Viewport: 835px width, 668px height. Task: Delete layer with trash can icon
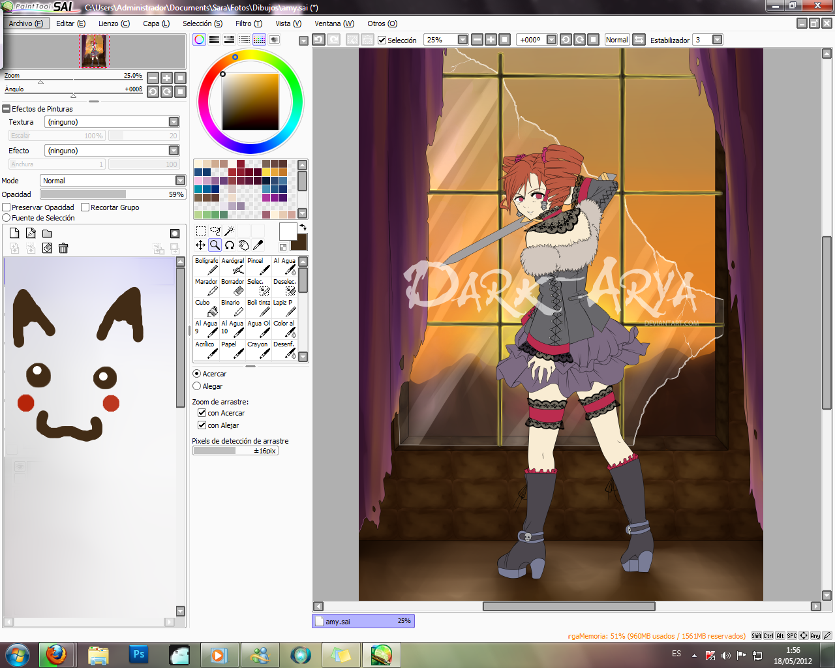(x=63, y=248)
